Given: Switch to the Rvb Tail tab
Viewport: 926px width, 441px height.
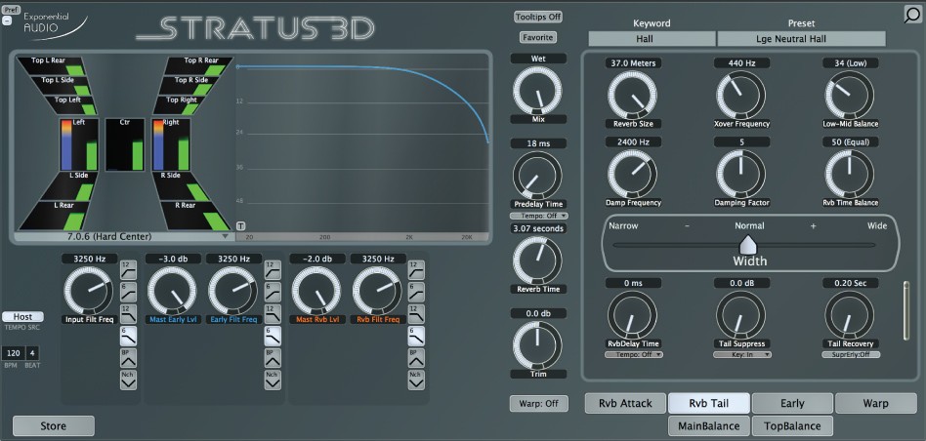Looking at the screenshot, I should tap(709, 404).
